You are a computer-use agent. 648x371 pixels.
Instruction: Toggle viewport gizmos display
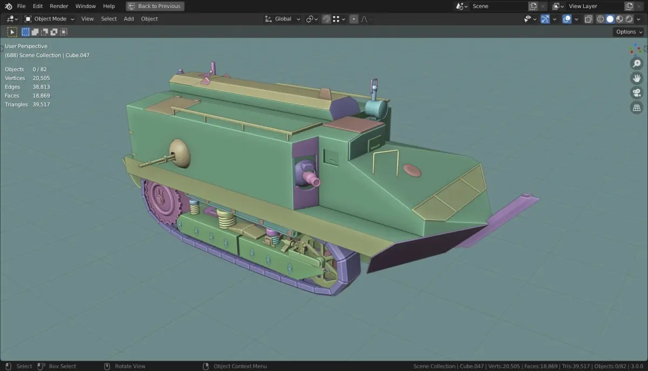545,19
